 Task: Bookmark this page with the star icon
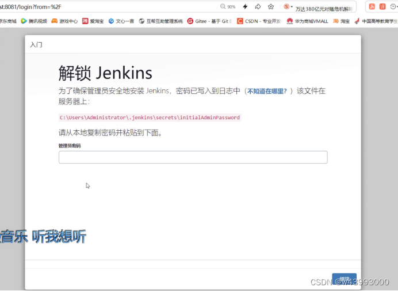click(271, 6)
